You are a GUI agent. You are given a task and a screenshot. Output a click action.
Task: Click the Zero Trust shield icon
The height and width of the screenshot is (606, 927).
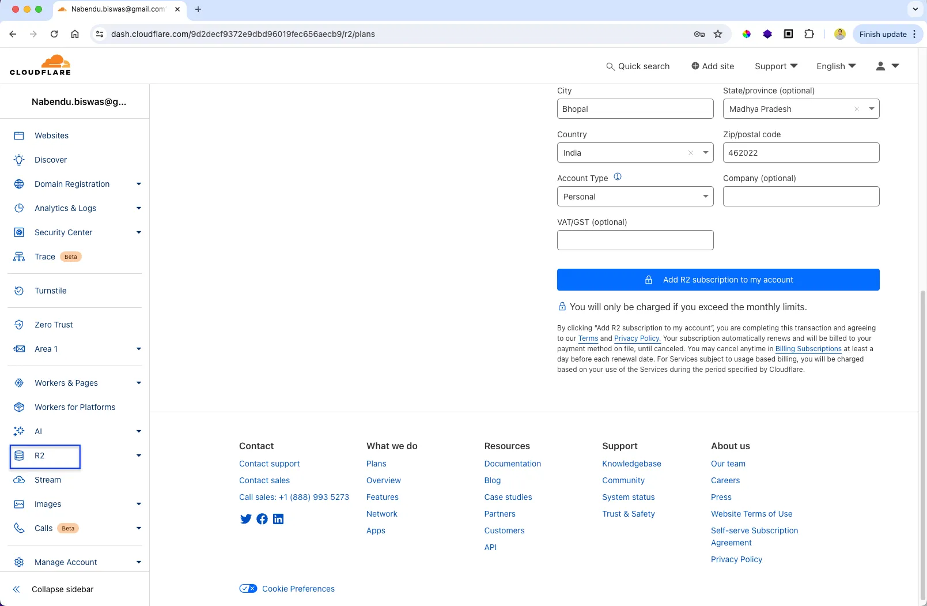point(19,325)
